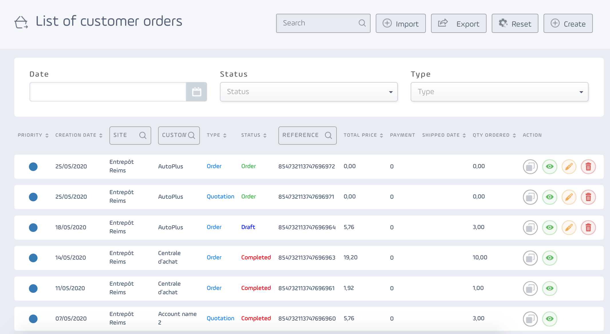This screenshot has height=334, width=610.
Task: Click the Customer column filter field
Action: pyautogui.click(x=179, y=135)
